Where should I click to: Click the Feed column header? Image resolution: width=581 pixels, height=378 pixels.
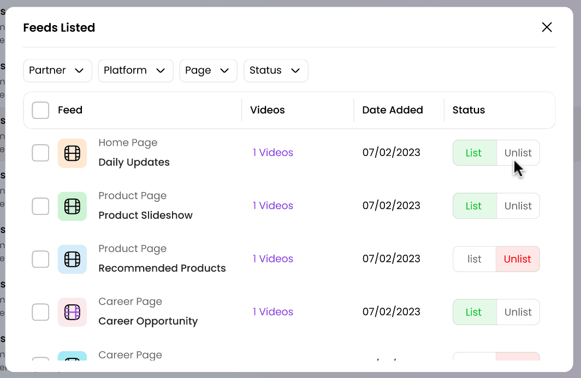point(70,110)
